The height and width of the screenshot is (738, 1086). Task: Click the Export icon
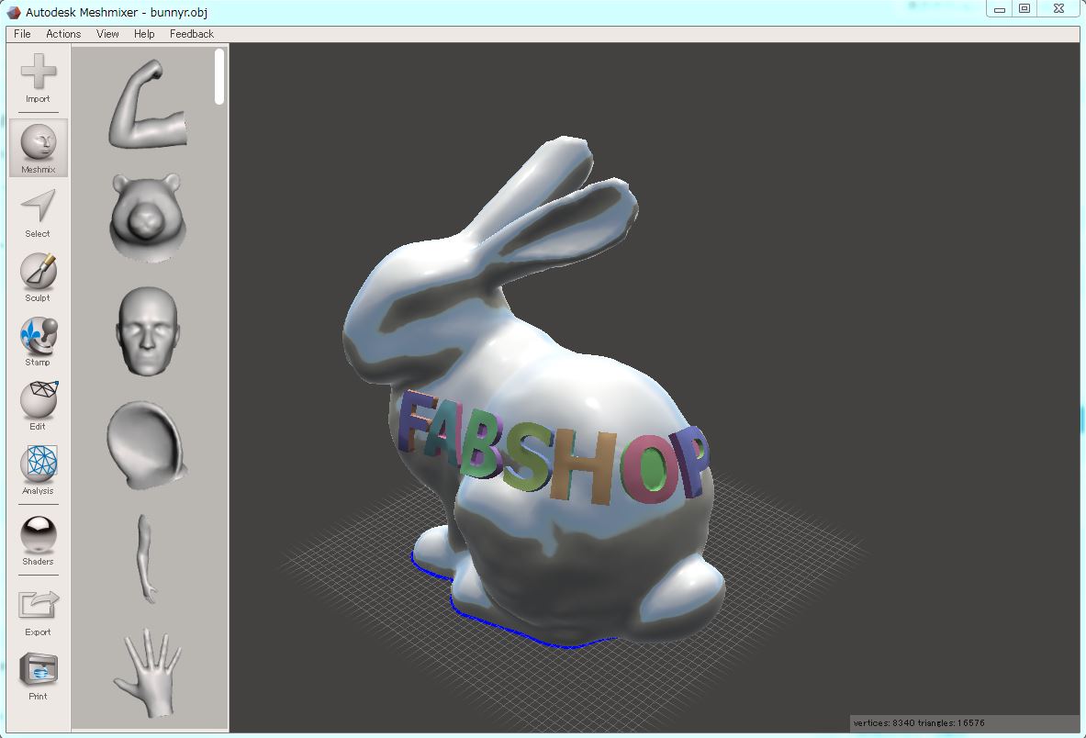tap(38, 612)
